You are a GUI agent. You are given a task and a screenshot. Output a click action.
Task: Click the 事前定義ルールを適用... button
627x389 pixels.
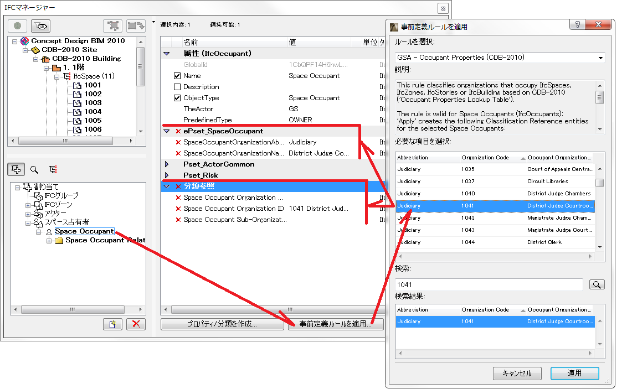(336, 324)
